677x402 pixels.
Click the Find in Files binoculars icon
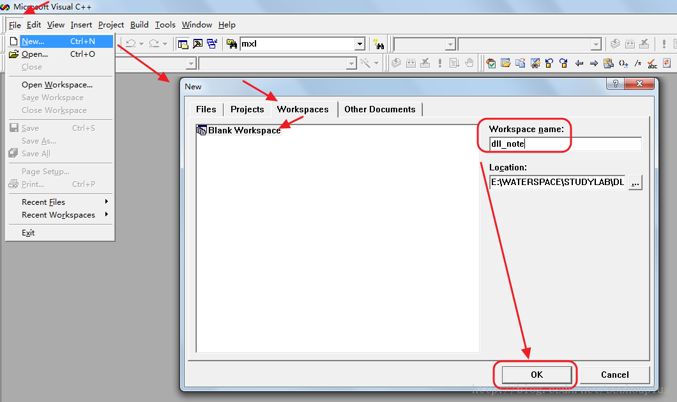point(232,44)
